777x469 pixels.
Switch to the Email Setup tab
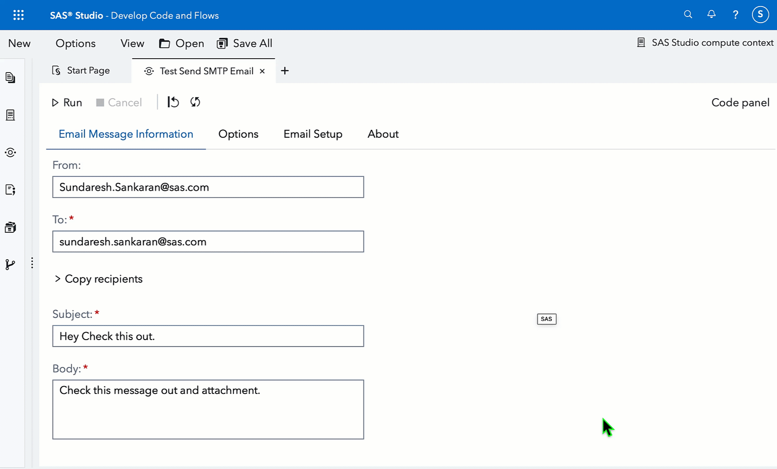(x=313, y=134)
